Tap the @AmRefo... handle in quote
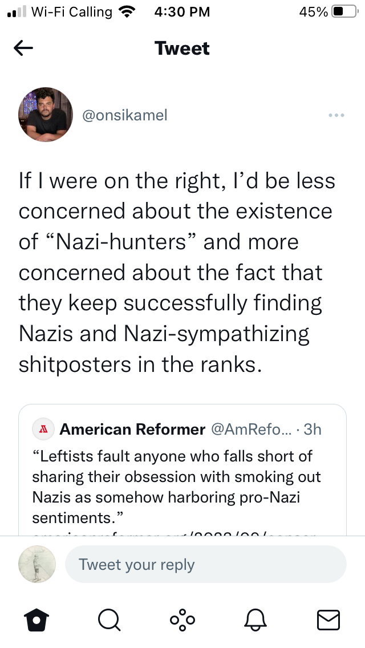The width and height of the screenshot is (365, 648). pyautogui.click(x=252, y=430)
